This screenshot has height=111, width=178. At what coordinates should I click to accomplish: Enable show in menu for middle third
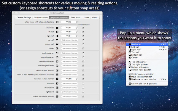(83, 88)
